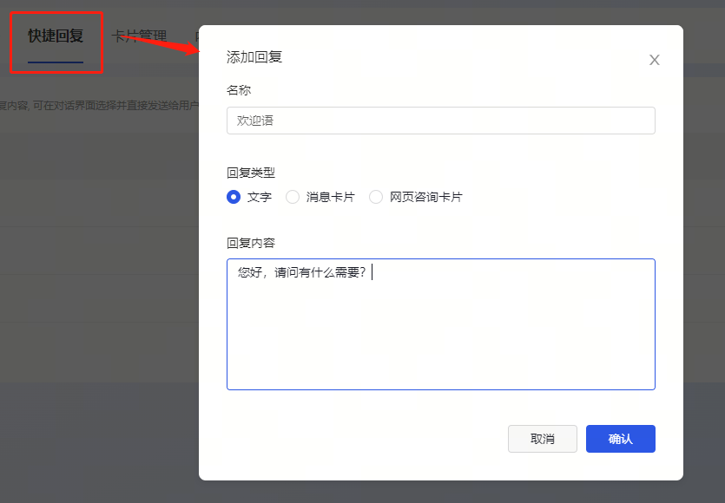Choose the 网页咨询卡片 reply type
This screenshot has width=725, height=503.
click(x=376, y=197)
